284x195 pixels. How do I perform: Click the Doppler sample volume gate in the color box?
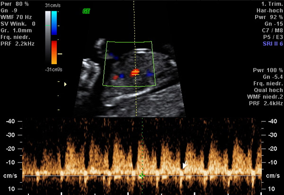coord(135,73)
